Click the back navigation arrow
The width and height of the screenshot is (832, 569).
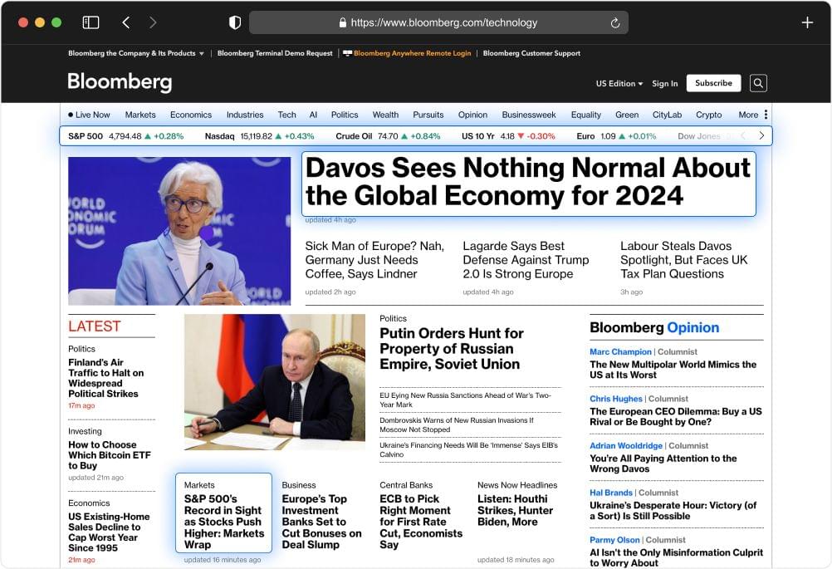pyautogui.click(x=125, y=22)
